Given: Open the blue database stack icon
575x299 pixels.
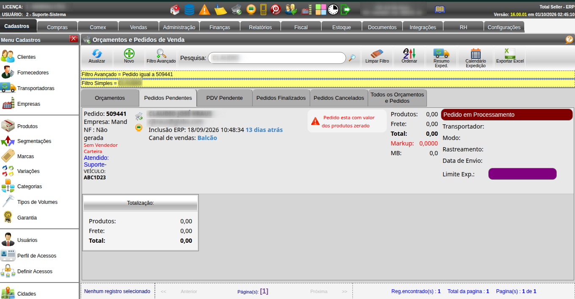Looking at the screenshot, I should tap(190, 9).
